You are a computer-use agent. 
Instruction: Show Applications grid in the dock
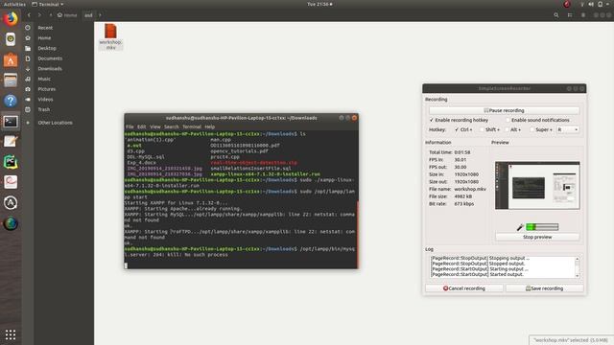pyautogui.click(x=11, y=334)
